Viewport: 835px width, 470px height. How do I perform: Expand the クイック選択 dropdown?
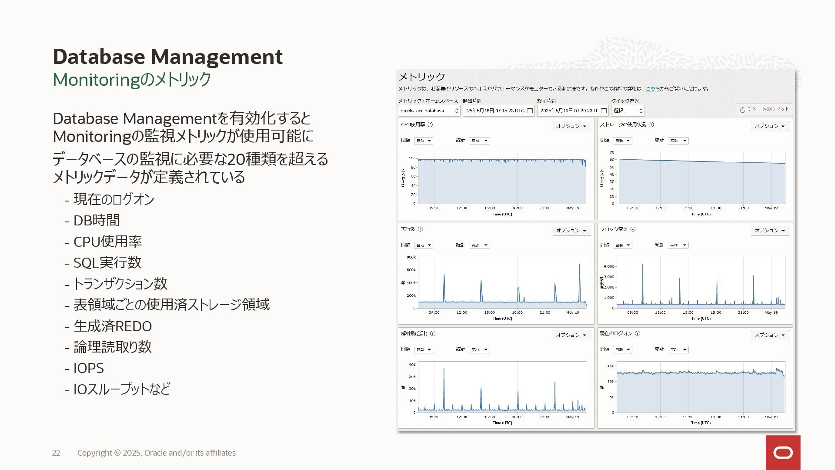tap(628, 111)
